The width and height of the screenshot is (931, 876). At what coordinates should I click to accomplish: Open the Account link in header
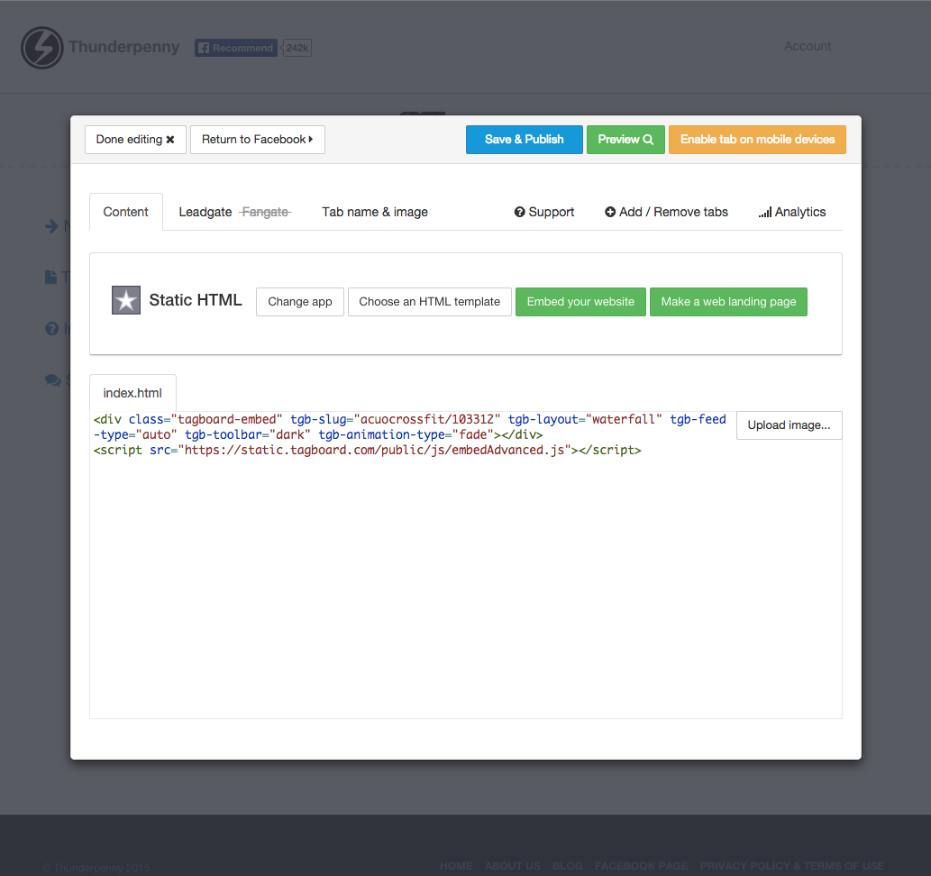coord(808,46)
